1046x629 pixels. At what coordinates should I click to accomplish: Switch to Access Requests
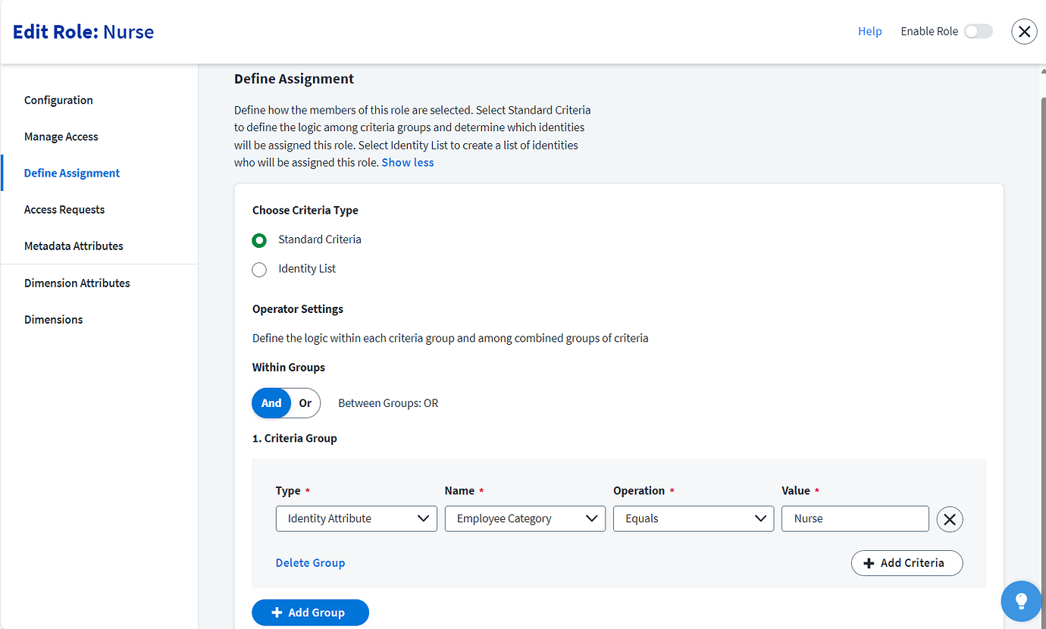click(x=64, y=209)
